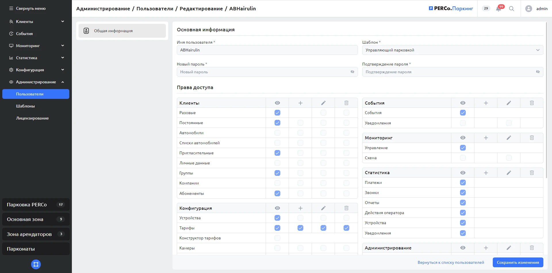Click Вернуться к списку пользователей link
552x273 pixels.
point(451,262)
